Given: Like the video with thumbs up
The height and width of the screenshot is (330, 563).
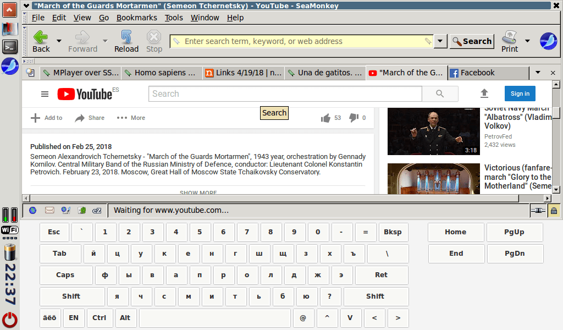Looking at the screenshot, I should 325,118.
